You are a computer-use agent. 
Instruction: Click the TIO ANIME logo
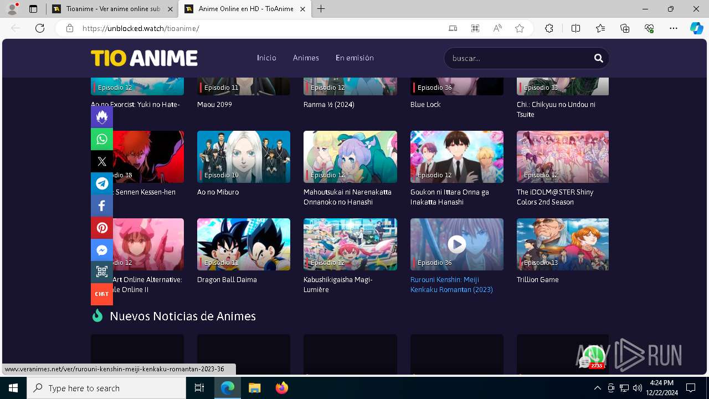click(x=144, y=58)
